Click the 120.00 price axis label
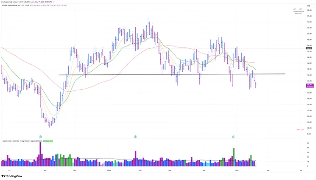The image size is (316, 180). pos(309,99)
